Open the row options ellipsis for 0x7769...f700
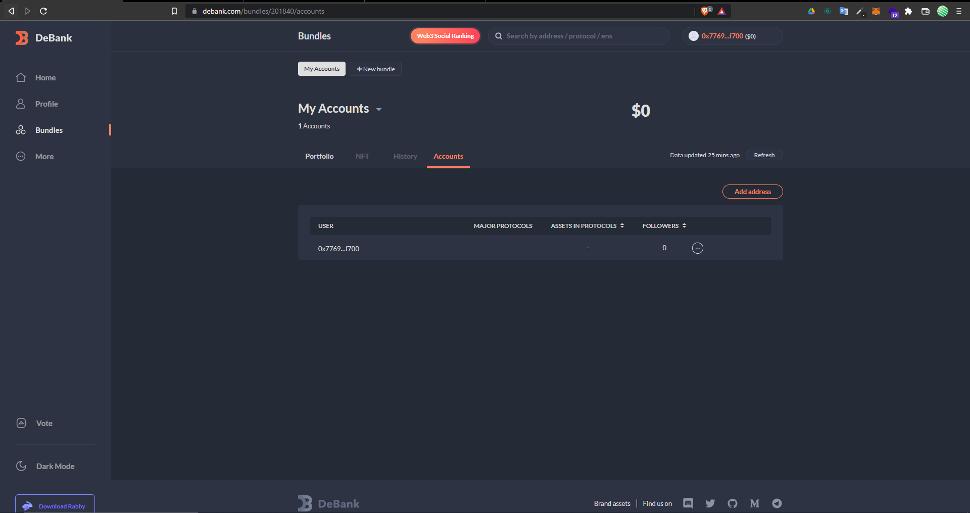The image size is (970, 513). click(x=697, y=248)
